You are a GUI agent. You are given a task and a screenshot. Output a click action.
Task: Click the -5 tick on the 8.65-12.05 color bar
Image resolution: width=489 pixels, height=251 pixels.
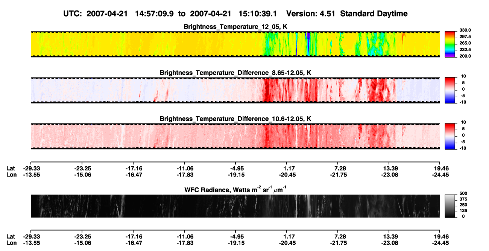462,96
